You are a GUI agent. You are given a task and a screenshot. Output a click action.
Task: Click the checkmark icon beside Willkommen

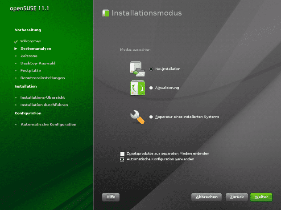(x=16, y=41)
